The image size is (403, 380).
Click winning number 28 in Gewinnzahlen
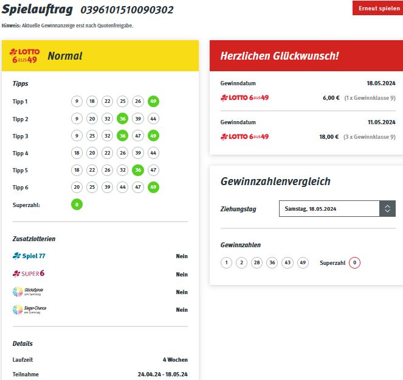tap(257, 262)
